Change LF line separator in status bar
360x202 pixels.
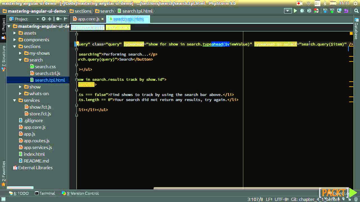[x=269, y=199]
